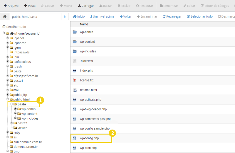The width and height of the screenshot is (235, 153).
Task: Click the Restaurar button
Action: (145, 6)
